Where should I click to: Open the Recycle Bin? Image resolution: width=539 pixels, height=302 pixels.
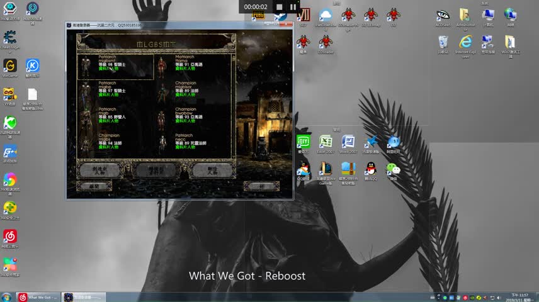tap(443, 45)
